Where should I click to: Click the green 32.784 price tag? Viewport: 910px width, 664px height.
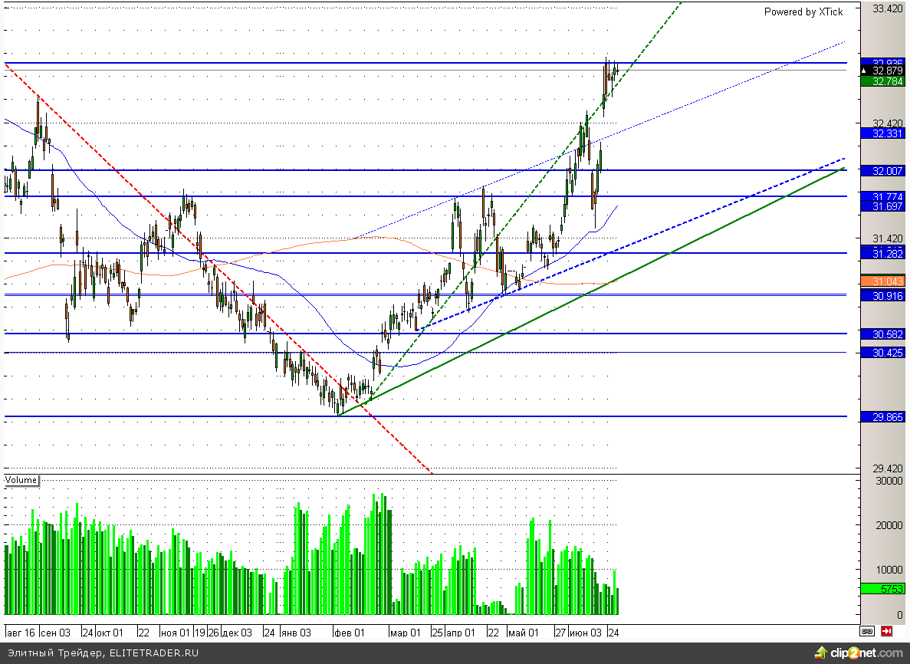tap(882, 81)
